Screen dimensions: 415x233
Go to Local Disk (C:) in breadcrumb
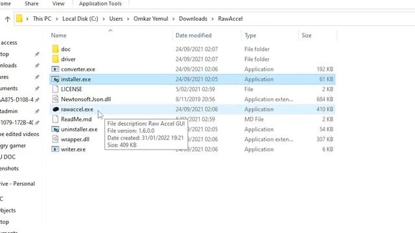click(x=80, y=19)
